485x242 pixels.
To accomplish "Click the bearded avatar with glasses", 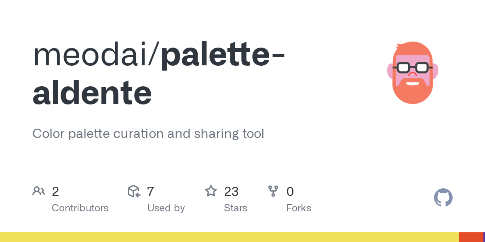I will point(412,73).
